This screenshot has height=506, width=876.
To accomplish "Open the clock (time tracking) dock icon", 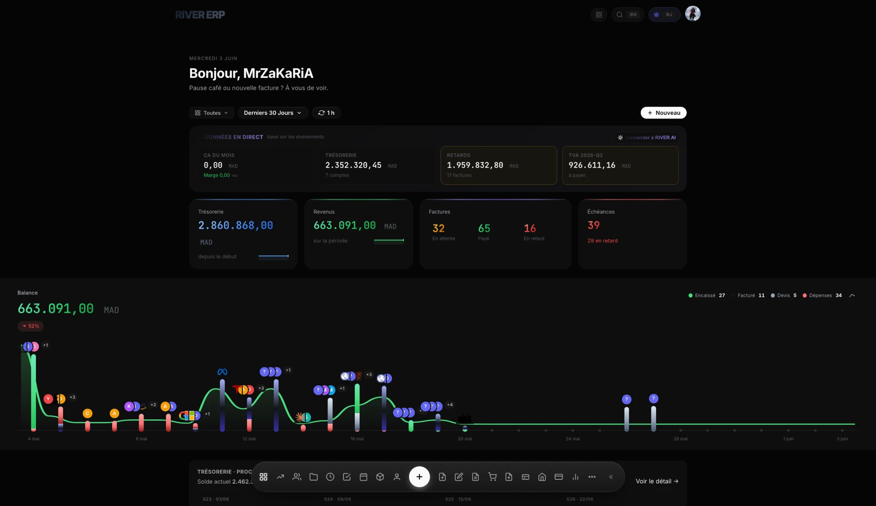I will [x=330, y=477].
